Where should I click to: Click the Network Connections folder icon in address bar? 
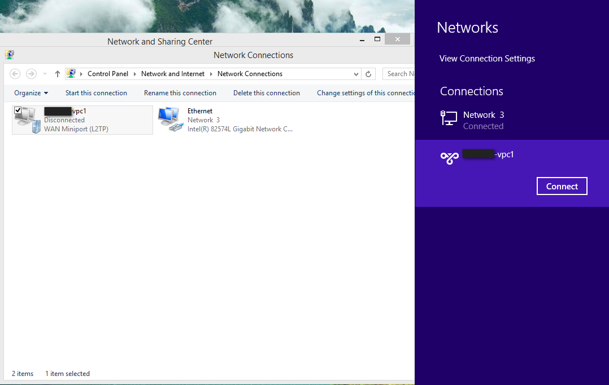[x=71, y=73]
